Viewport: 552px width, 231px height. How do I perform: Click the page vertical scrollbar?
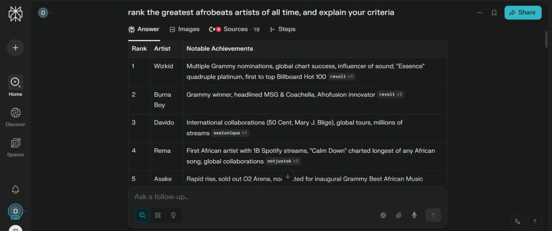547,39
